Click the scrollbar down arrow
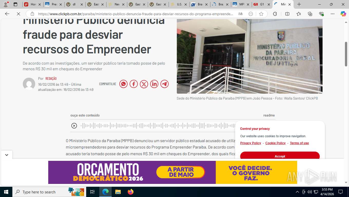This screenshot has width=349, height=197. (346, 182)
